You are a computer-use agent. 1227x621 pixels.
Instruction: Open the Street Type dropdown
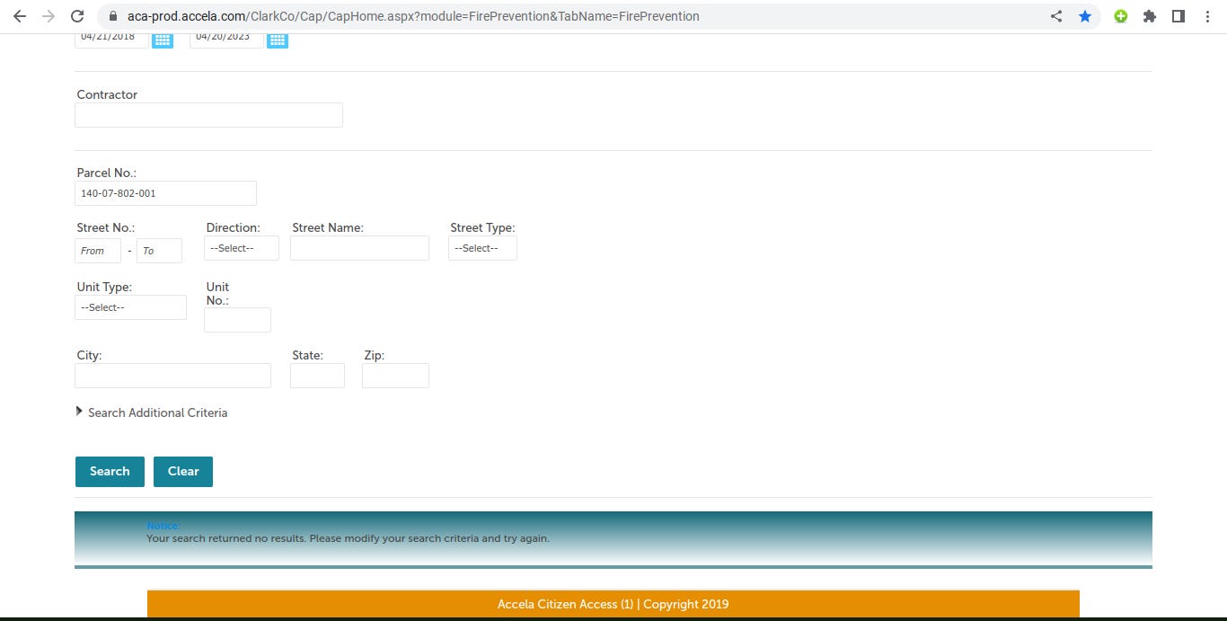[x=482, y=248]
